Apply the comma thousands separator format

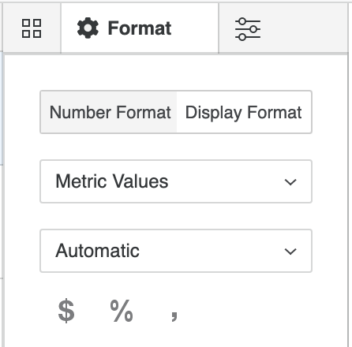click(174, 315)
